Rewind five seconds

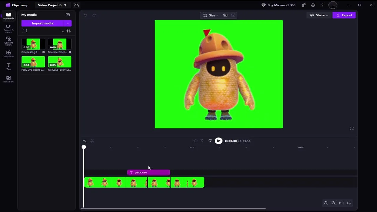click(202, 141)
